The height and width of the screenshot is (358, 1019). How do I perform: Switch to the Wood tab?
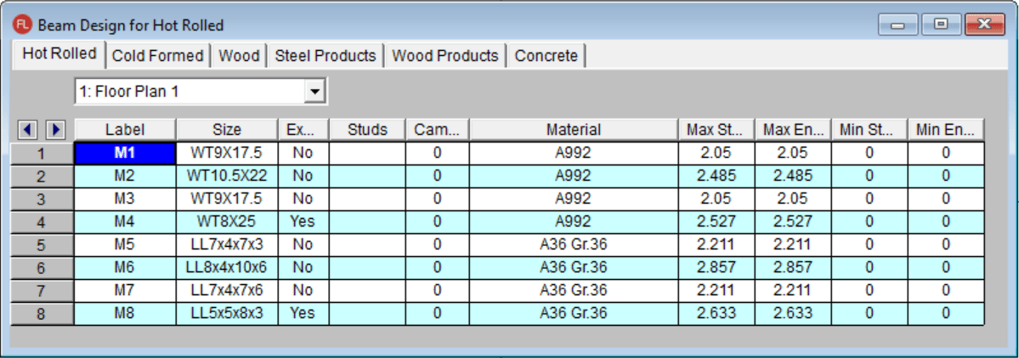tap(239, 56)
